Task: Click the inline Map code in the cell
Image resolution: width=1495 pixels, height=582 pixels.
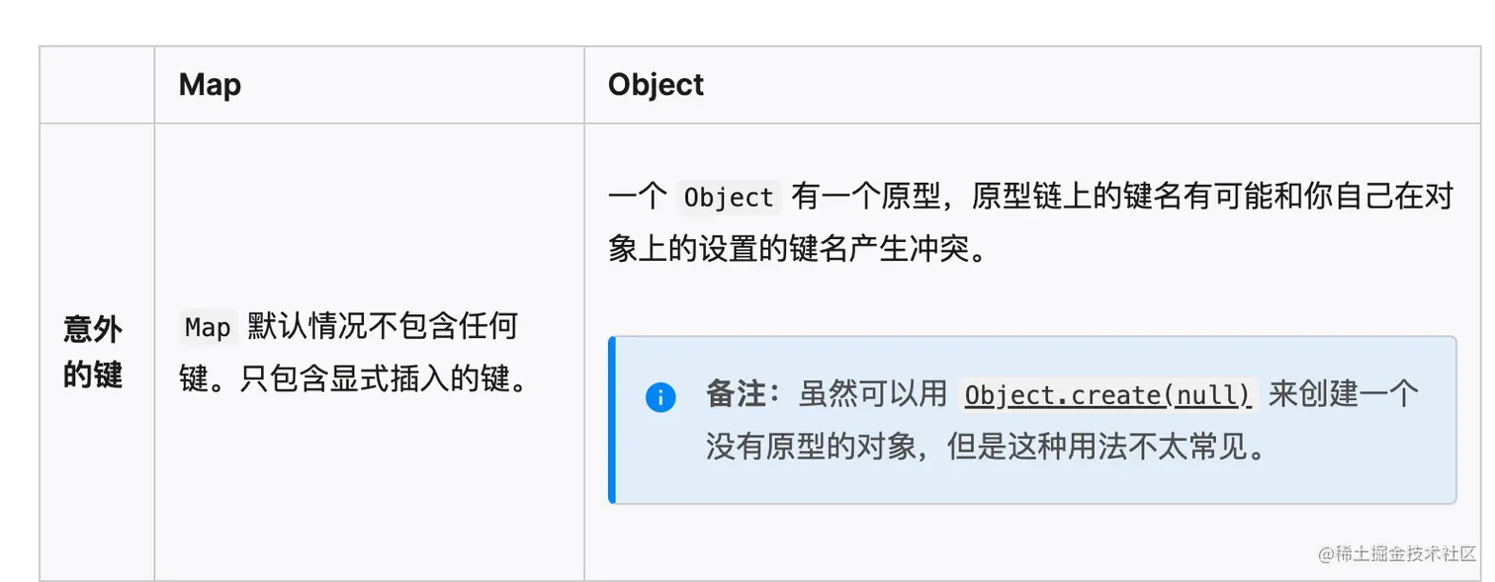Action: tap(208, 327)
